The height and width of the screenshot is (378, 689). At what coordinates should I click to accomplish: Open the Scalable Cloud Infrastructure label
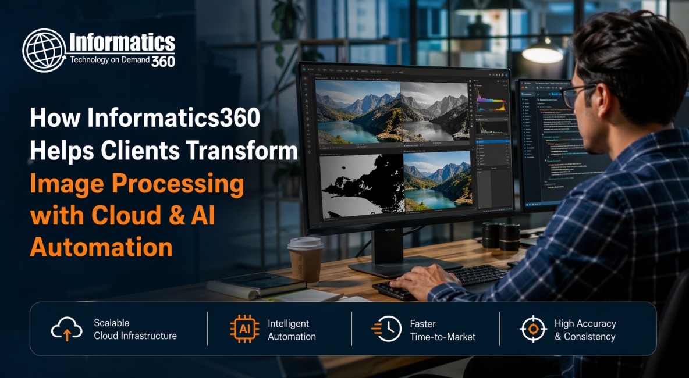135,329
